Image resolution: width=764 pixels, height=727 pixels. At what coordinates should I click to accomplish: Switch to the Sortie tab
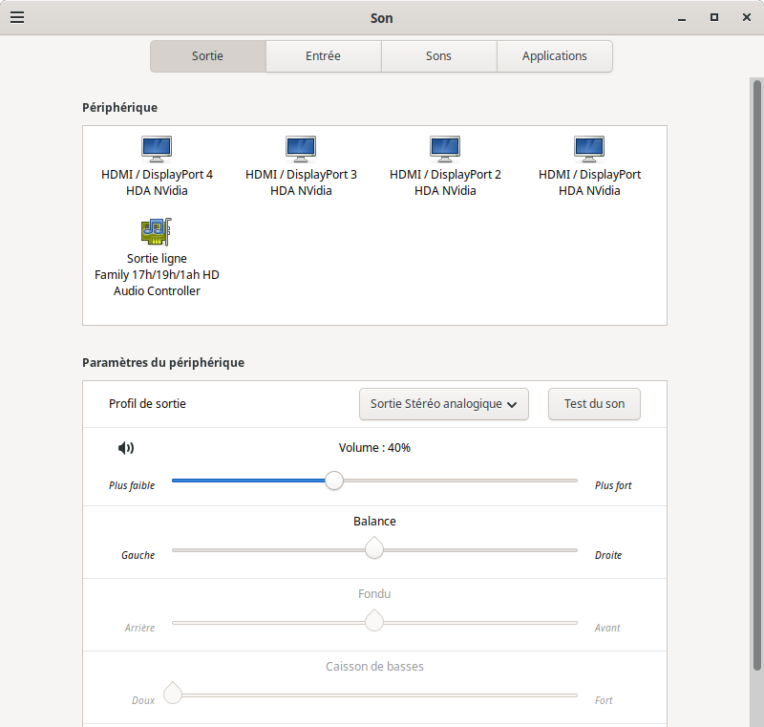coord(207,56)
